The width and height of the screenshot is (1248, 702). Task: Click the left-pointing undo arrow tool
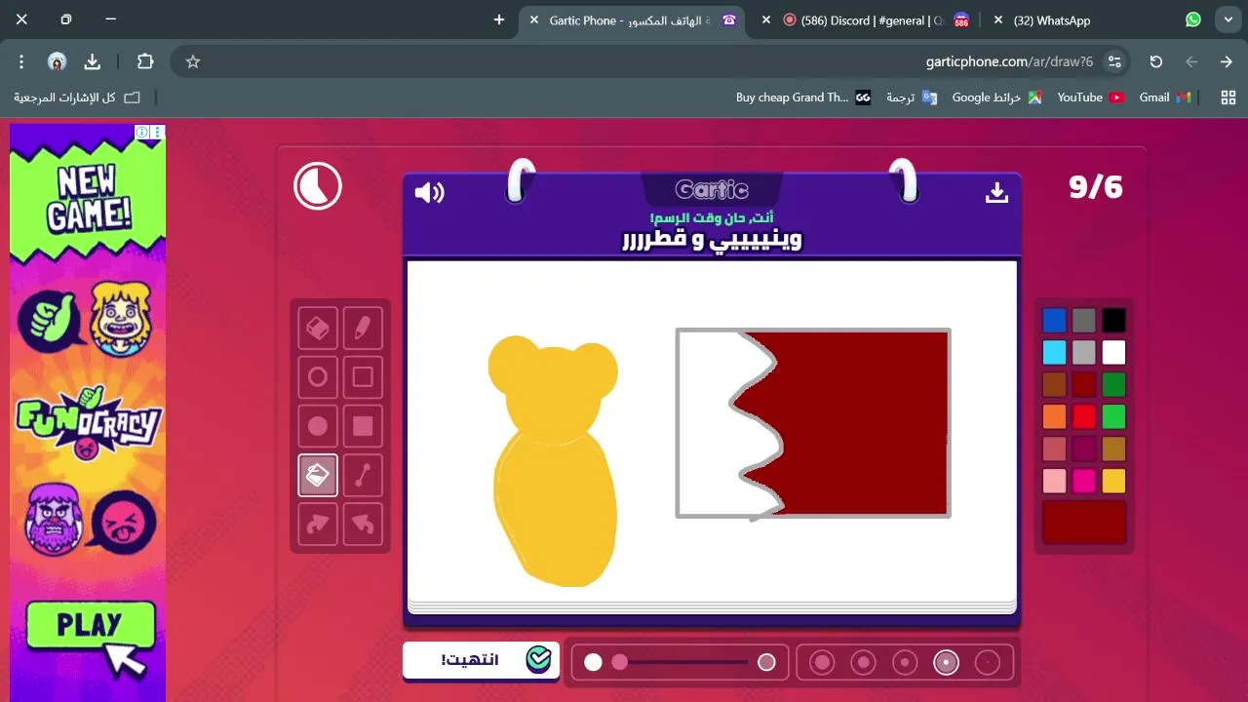(x=363, y=524)
